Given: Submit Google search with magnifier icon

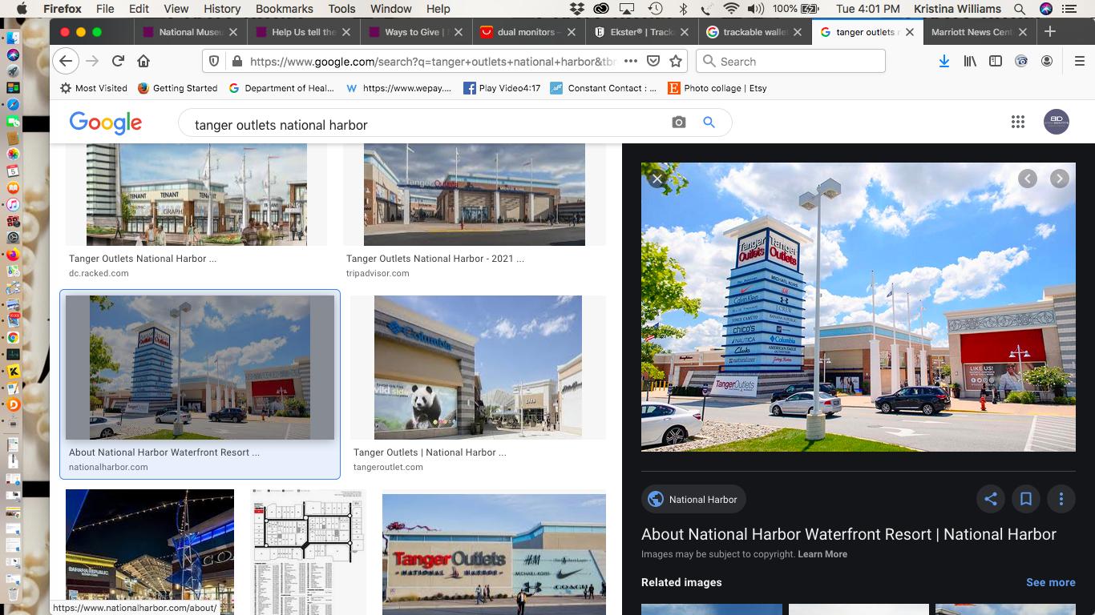Looking at the screenshot, I should click(x=709, y=123).
